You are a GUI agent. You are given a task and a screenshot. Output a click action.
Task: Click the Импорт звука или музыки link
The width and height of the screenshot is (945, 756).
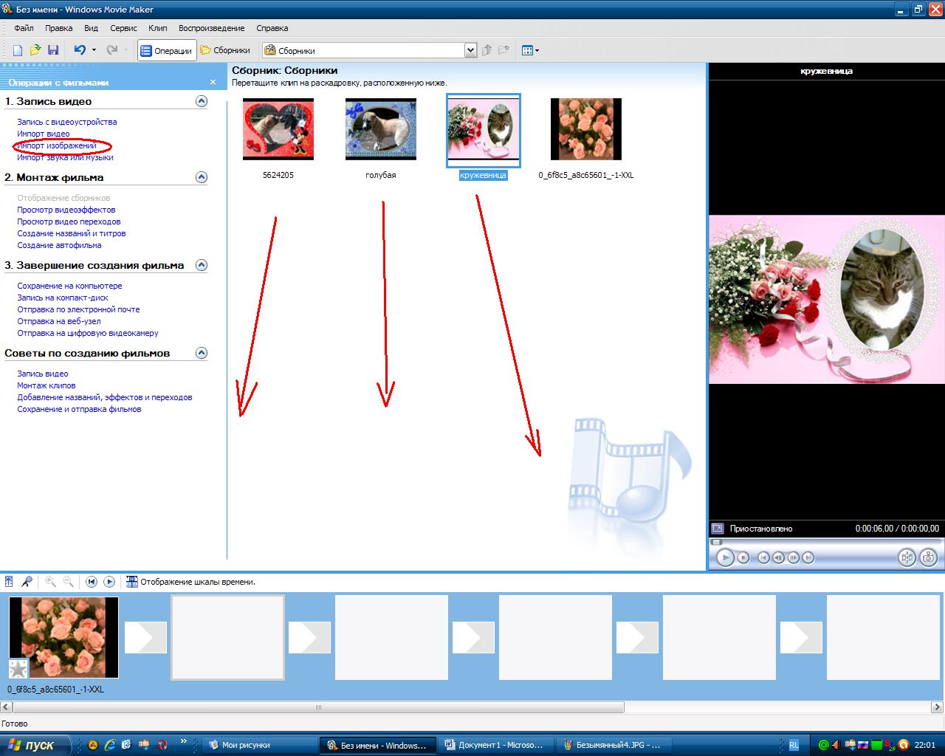pos(65,157)
